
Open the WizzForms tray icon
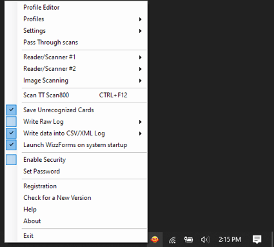[x=155, y=239]
